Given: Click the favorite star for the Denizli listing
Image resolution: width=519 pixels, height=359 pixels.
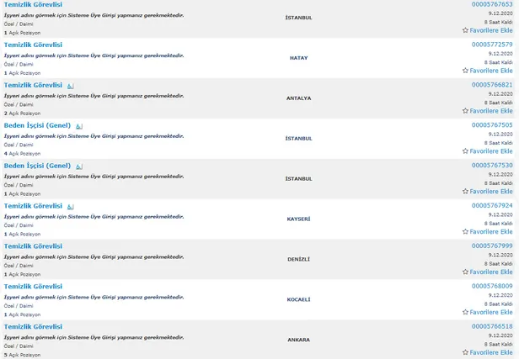Looking at the screenshot, I should tap(465, 272).
